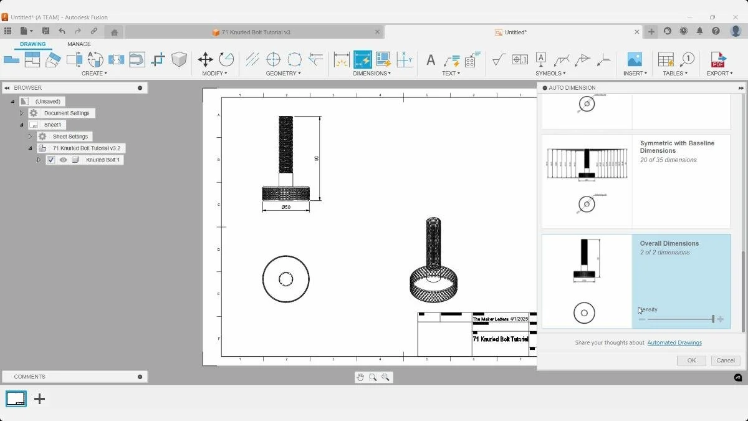Image resolution: width=748 pixels, height=421 pixels.
Task: Open the TABLES dropdown menu
Action: (675, 74)
